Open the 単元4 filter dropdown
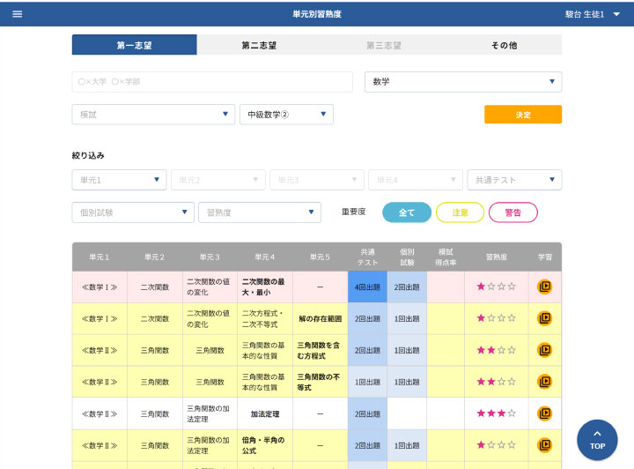 tap(416, 180)
